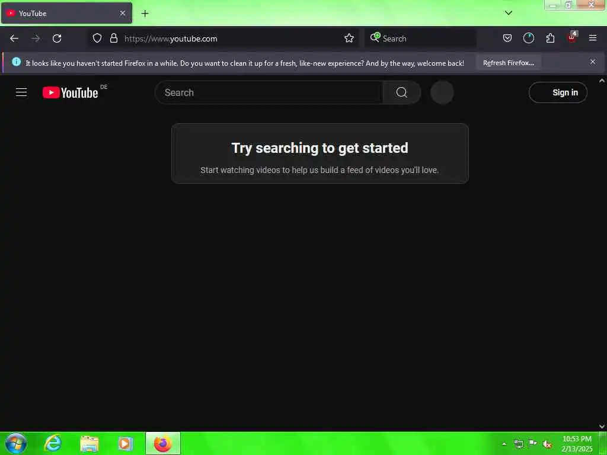Click the Firefox toolbar Search box
The width and height of the screenshot is (607, 455).
point(421,39)
